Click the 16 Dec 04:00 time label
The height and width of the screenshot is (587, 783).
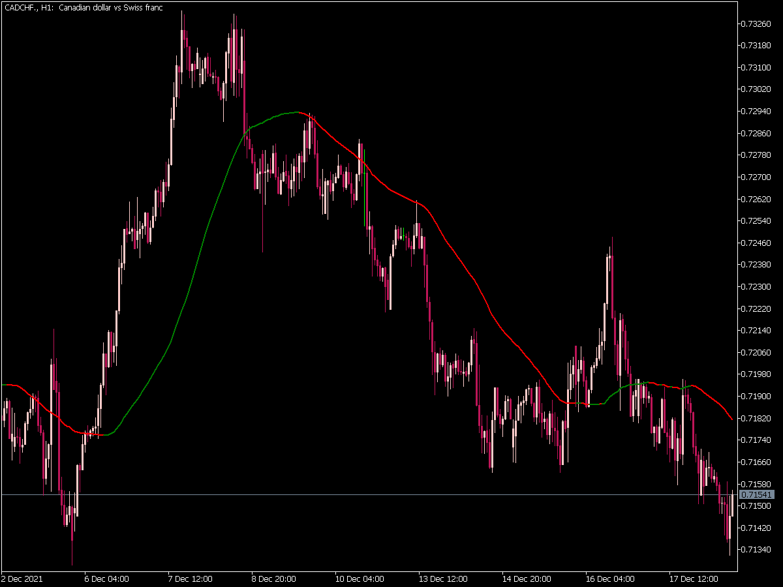[610, 579]
